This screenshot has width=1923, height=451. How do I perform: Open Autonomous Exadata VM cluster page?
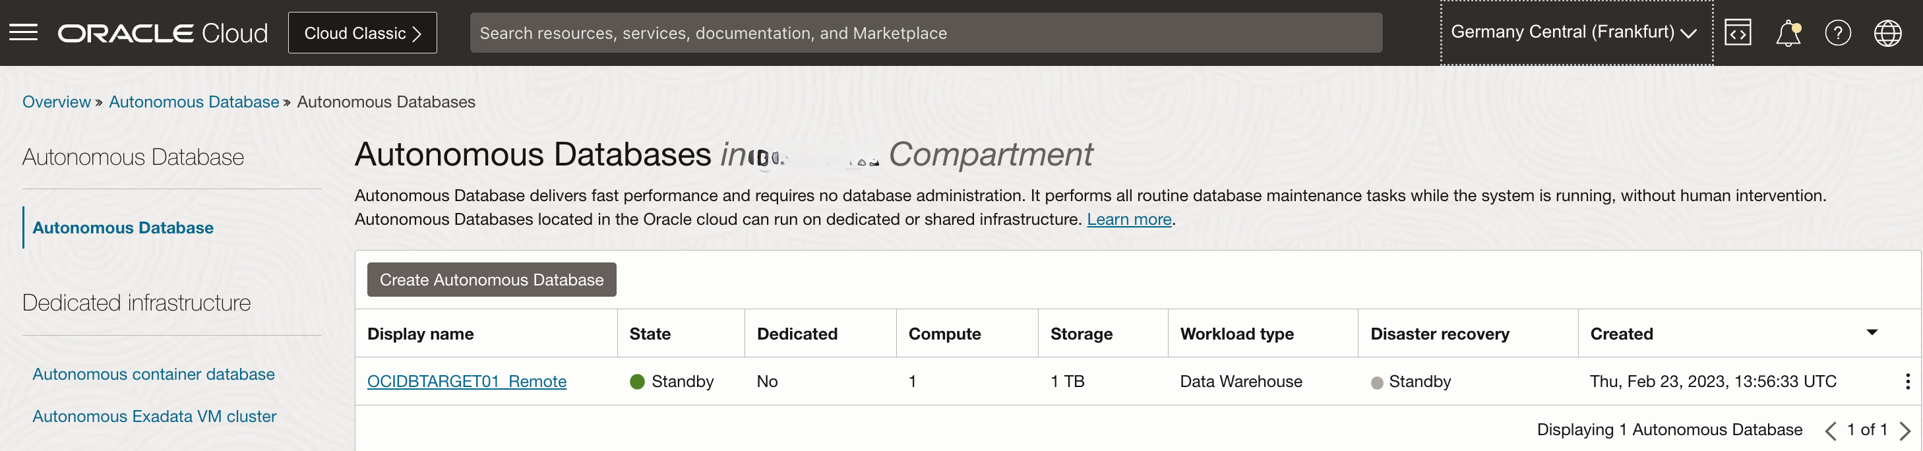pos(154,416)
